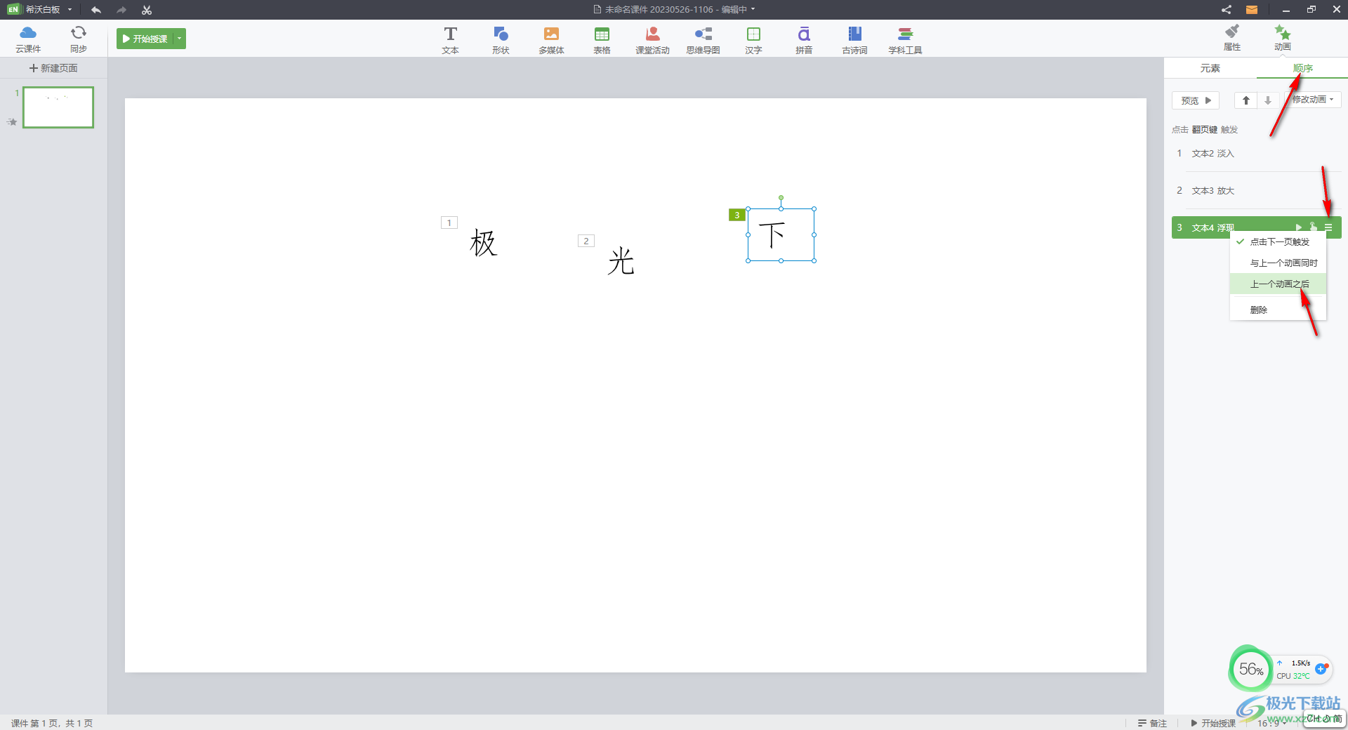The width and height of the screenshot is (1348, 730).
Task: Open the Shape (形状) tool
Action: (501, 40)
